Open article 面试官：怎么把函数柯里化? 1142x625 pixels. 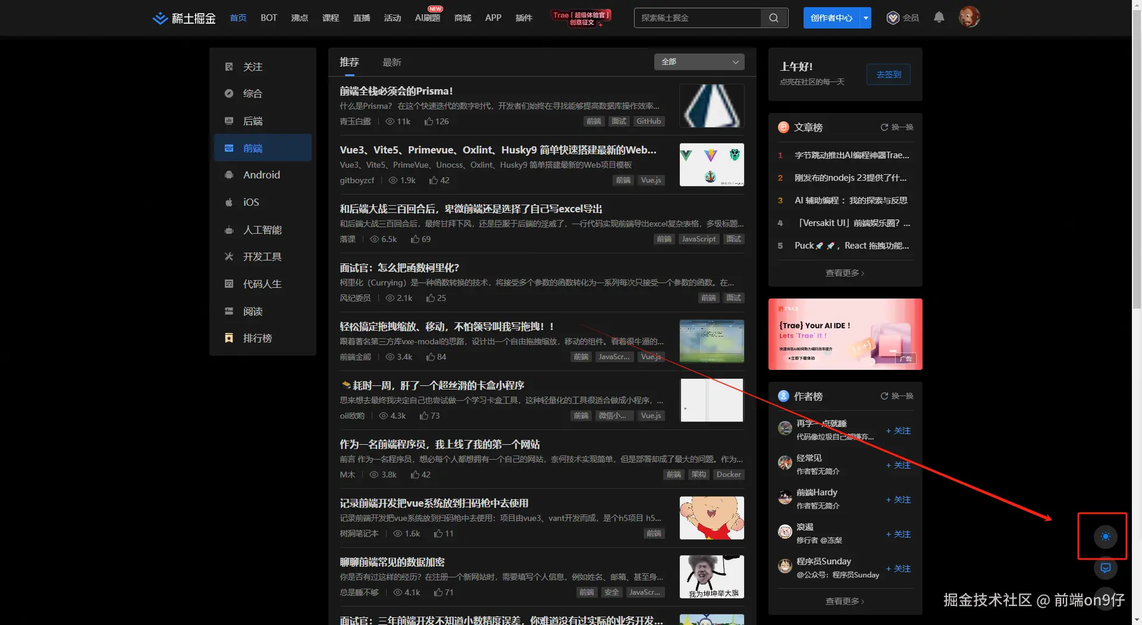pyautogui.click(x=400, y=268)
